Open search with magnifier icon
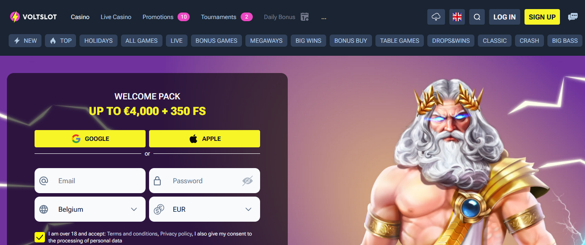The height and width of the screenshot is (245, 585). pos(477,17)
